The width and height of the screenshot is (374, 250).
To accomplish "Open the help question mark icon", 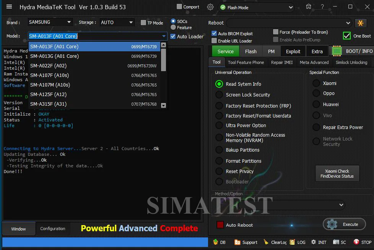I will (x=322, y=7).
